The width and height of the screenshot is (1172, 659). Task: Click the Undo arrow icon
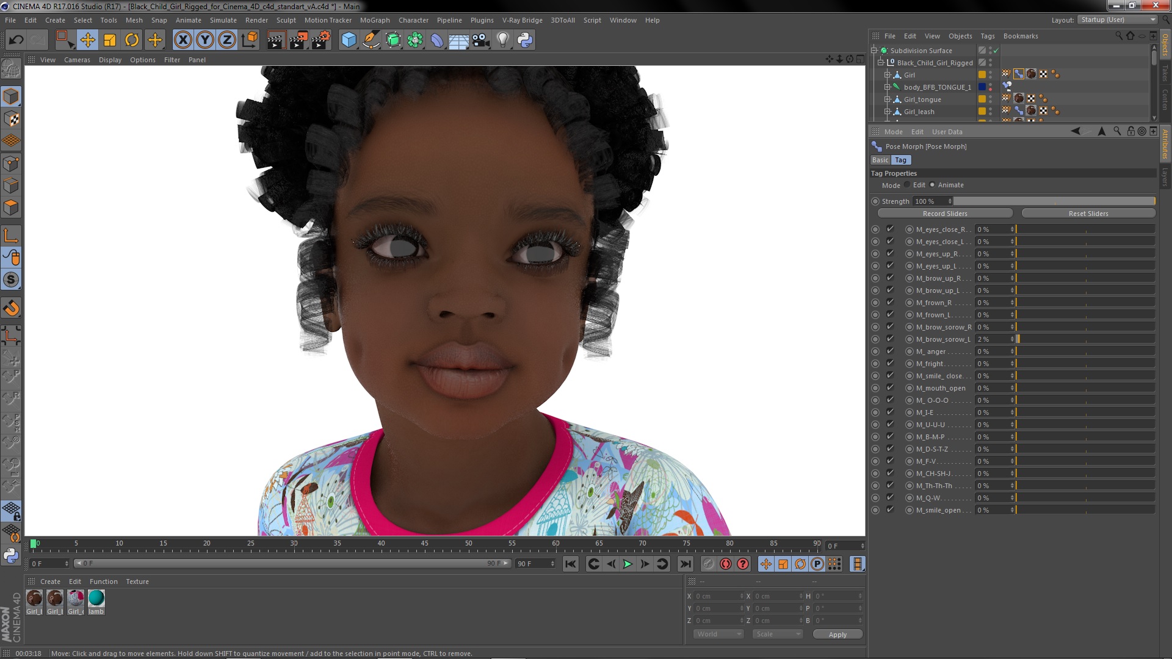click(x=16, y=40)
